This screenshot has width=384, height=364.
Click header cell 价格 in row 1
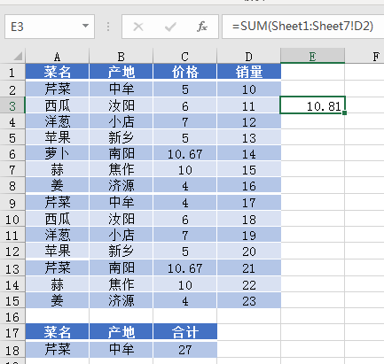click(x=184, y=72)
